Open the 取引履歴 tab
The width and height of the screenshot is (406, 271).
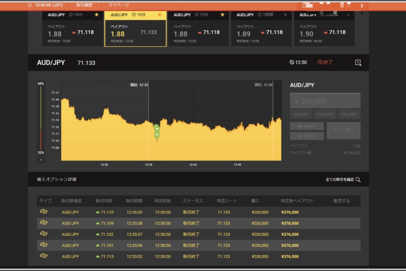click(84, 5)
